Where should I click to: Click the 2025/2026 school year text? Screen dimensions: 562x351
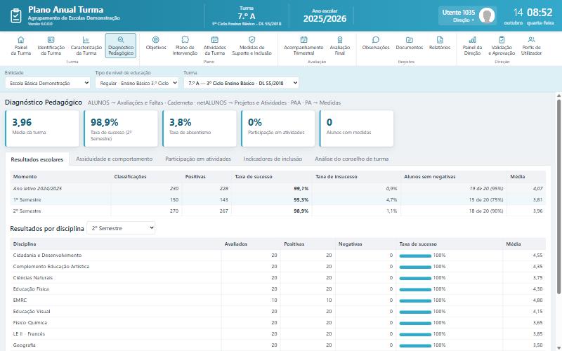click(325, 19)
